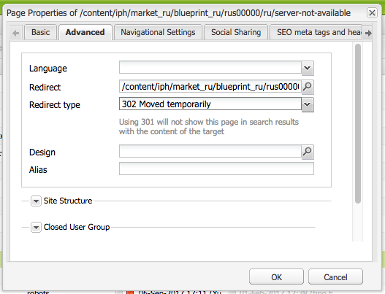Confirm changes with the OK button
The width and height of the screenshot is (385, 294).
point(276,276)
